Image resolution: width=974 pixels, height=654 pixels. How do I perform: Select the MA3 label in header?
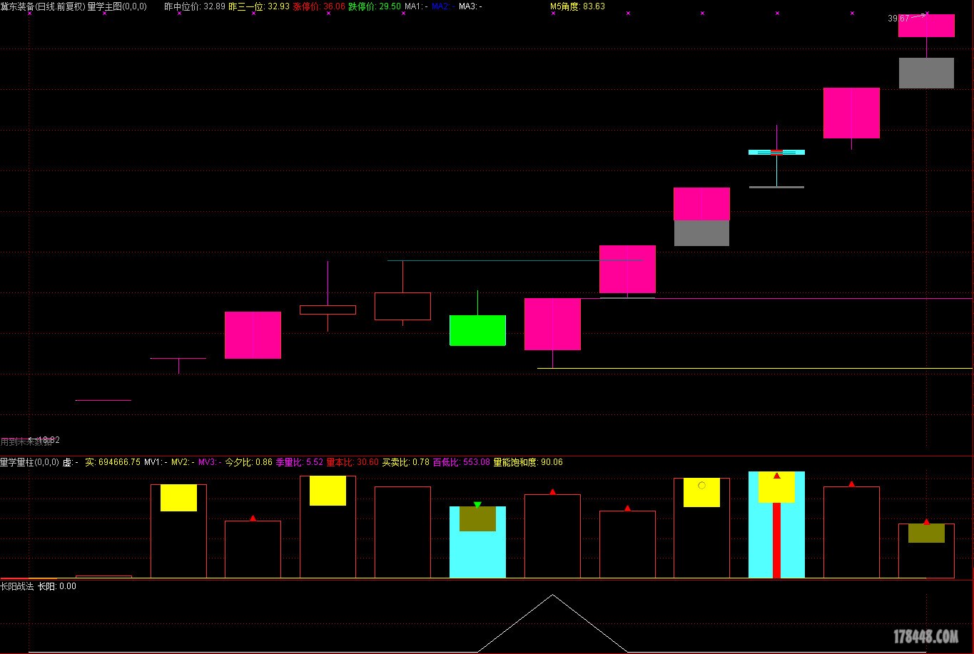470,6
